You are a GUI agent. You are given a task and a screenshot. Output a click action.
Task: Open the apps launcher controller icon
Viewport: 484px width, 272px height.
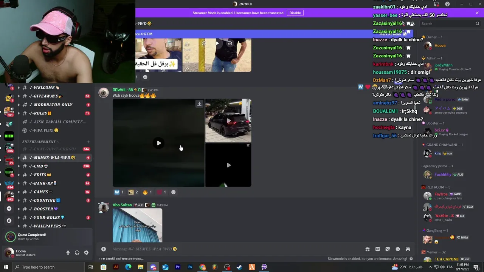[x=408, y=249]
